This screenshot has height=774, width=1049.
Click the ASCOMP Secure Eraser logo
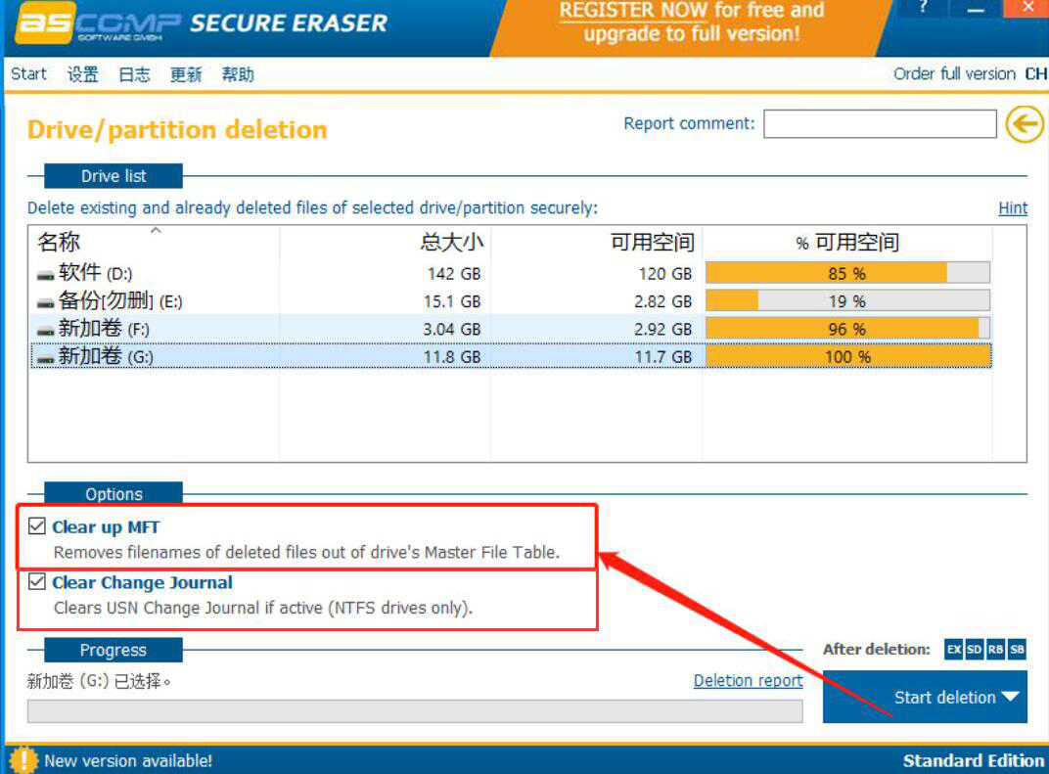pos(201,24)
